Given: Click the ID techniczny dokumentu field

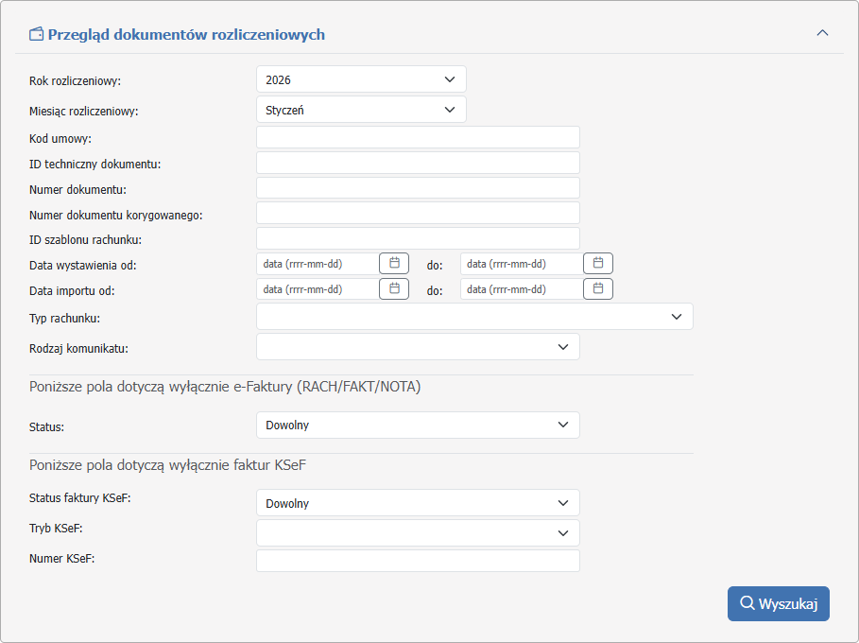Looking at the screenshot, I should [418, 164].
